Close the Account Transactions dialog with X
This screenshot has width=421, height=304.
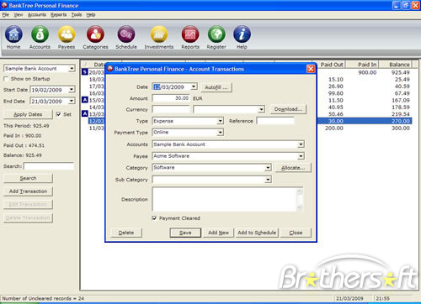[x=311, y=69]
